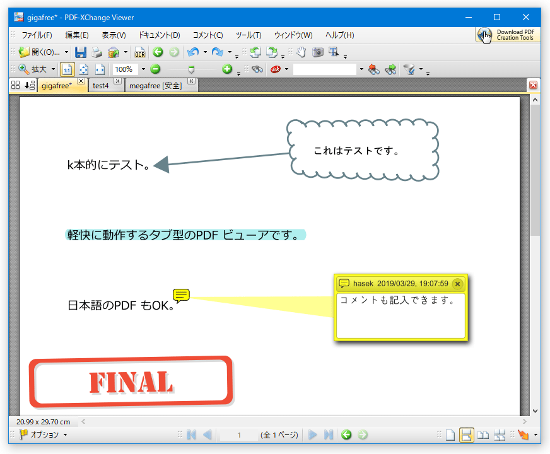Click the Actual Size 1:1 button
Image resolution: width=550 pixels, height=454 pixels.
click(x=67, y=69)
